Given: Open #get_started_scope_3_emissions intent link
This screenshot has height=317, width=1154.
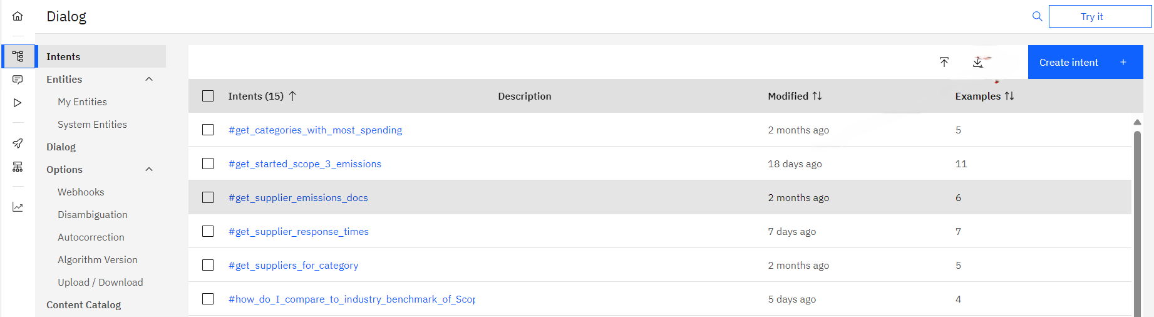Looking at the screenshot, I should pyautogui.click(x=305, y=164).
